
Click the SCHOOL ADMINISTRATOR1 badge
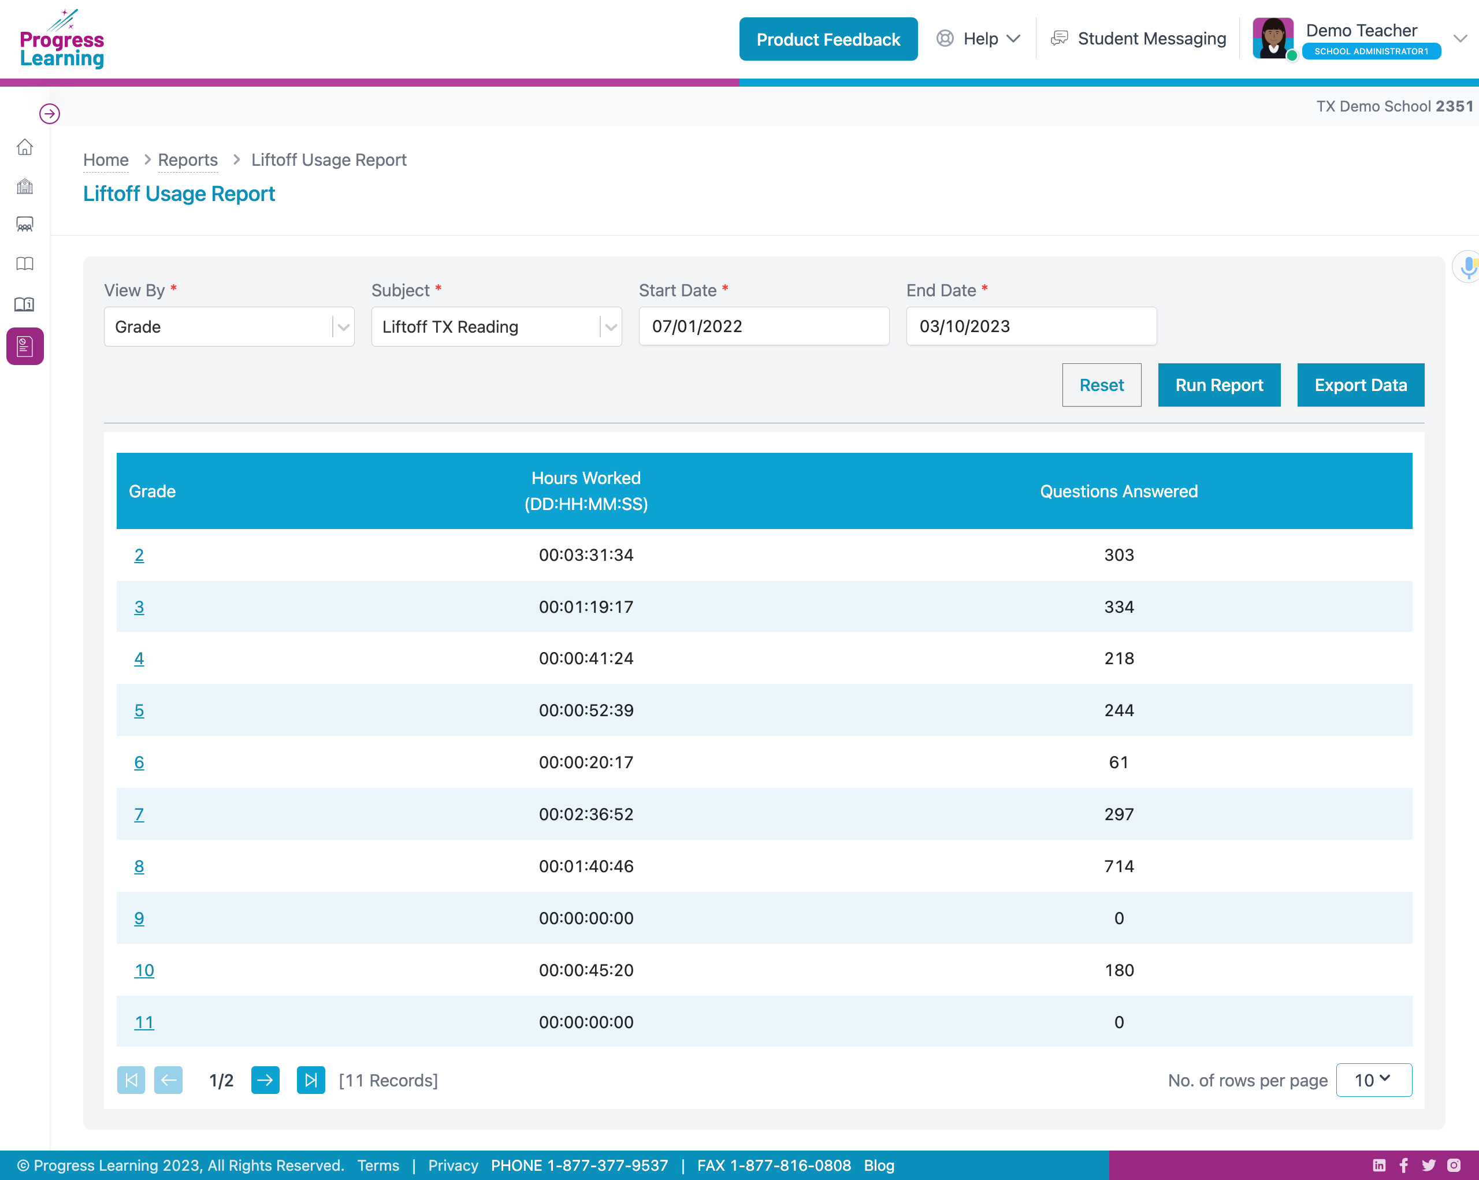[x=1372, y=51]
